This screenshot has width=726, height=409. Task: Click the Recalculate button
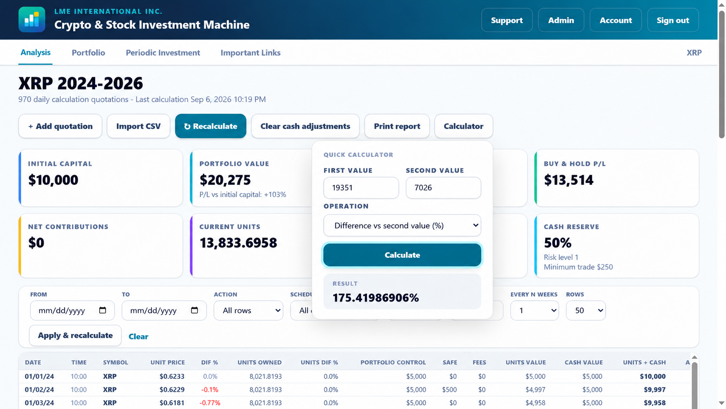pyautogui.click(x=211, y=126)
